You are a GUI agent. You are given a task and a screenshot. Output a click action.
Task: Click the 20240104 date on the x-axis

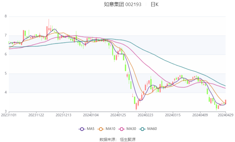[91, 115]
